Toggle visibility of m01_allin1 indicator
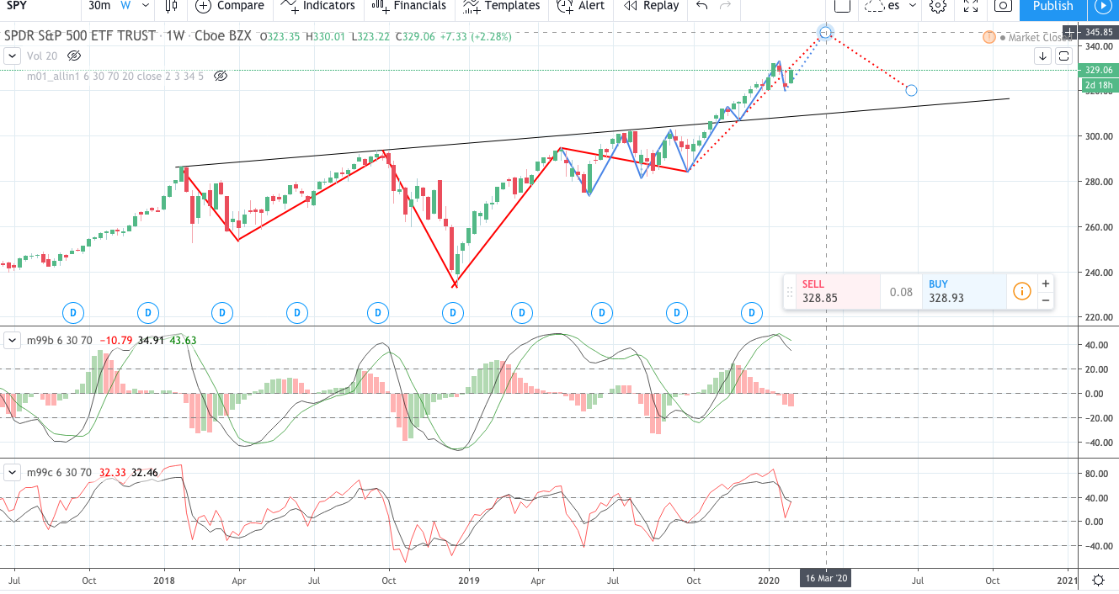This screenshot has height=594, width=1119. [221, 76]
